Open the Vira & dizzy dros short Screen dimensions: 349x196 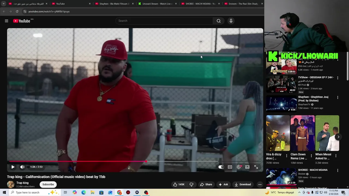coord(278,133)
